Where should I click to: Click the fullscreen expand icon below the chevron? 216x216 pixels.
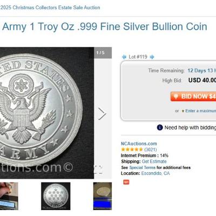99,170
